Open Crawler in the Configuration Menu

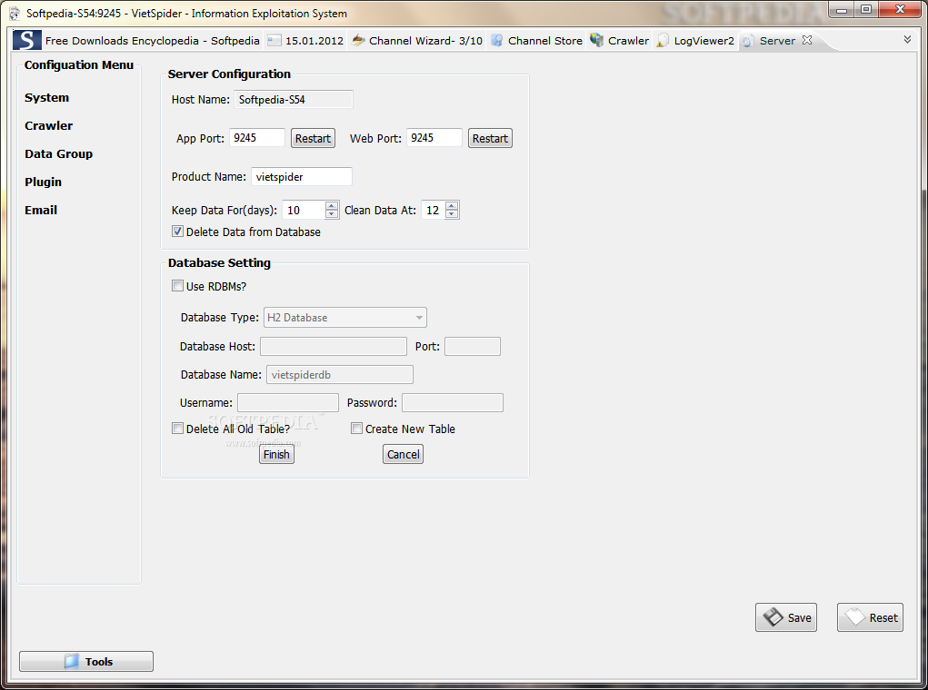click(48, 125)
